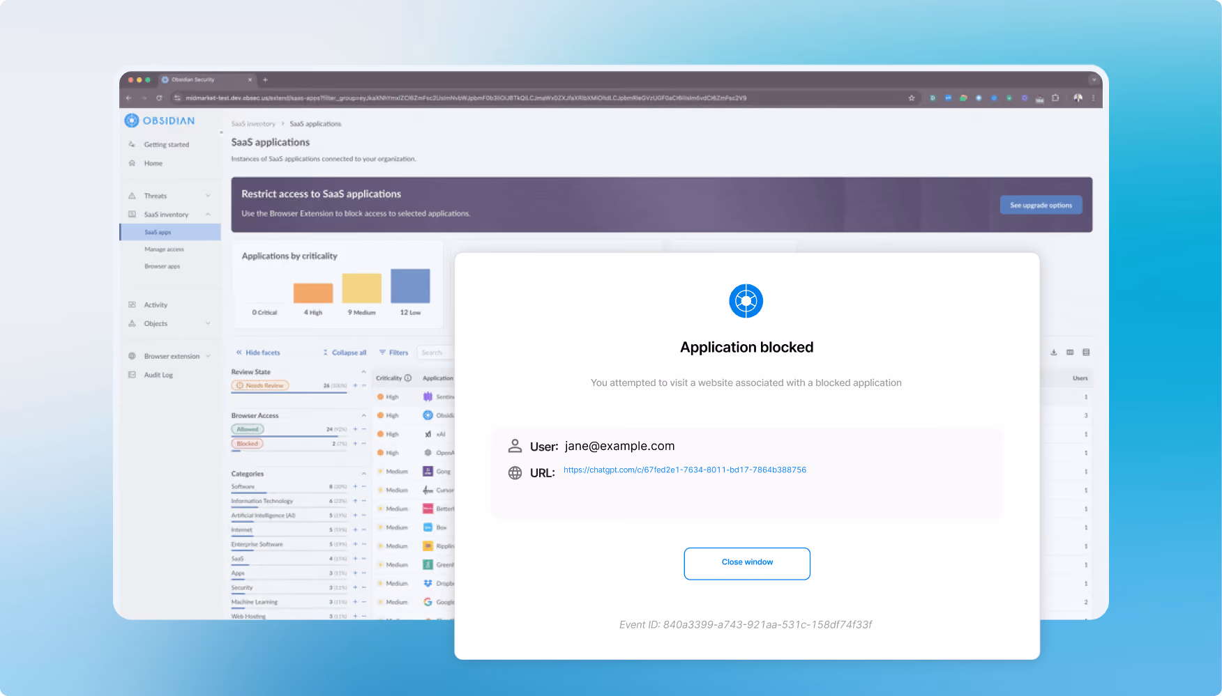Open Activity in the sidebar
Screen dimensions: 1222x696
click(156, 305)
